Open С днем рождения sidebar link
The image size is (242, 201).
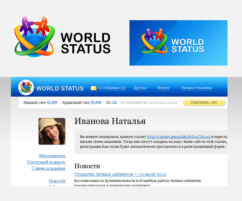[x=48, y=168]
